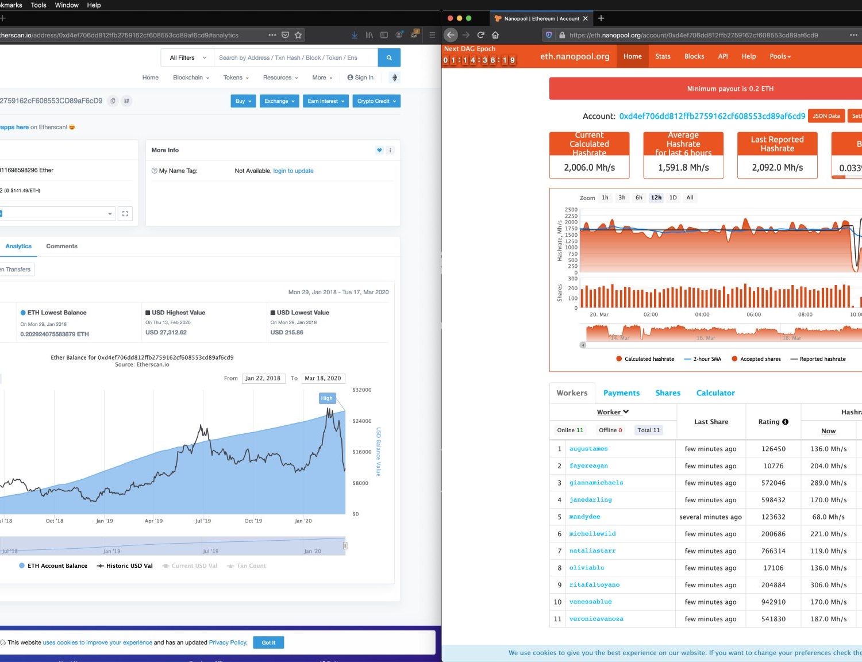Bookmark Etherscan page with star icon
Screen dimensions: 862x662
coord(298,35)
